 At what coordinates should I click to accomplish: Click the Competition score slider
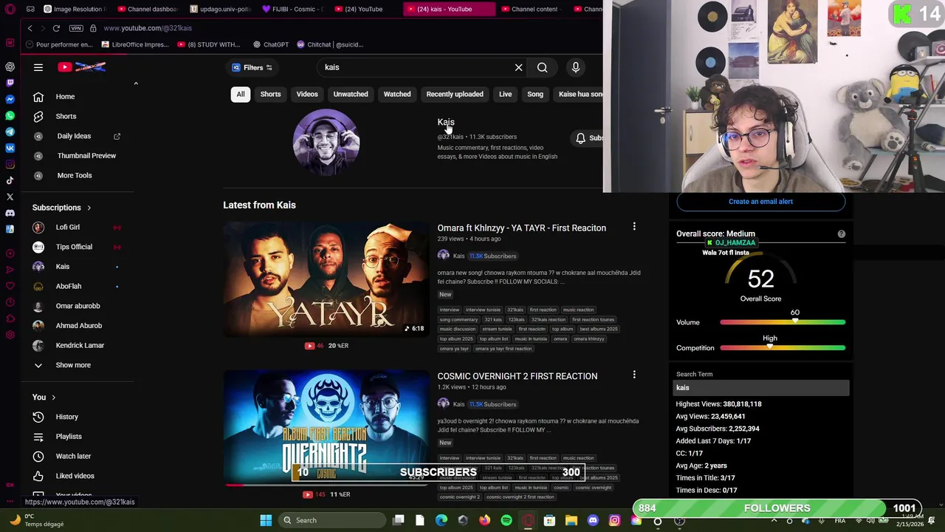coord(783,348)
